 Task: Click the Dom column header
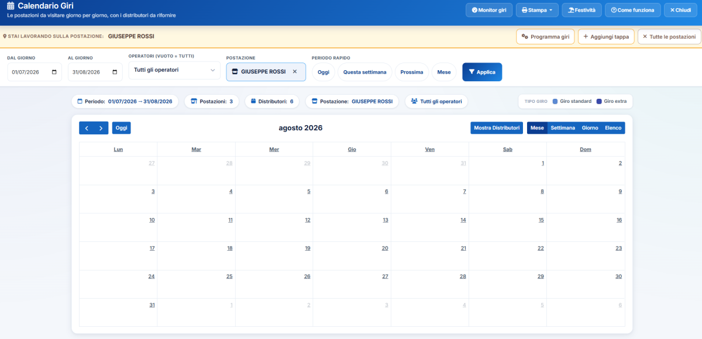586,150
